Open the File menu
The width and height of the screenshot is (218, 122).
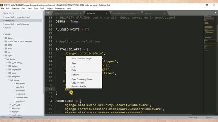(2, 8)
